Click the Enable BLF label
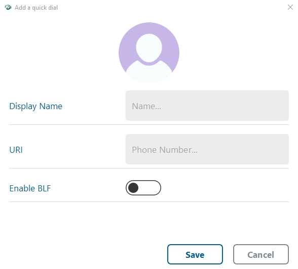Viewport: 298px width, 269px height. pos(30,188)
